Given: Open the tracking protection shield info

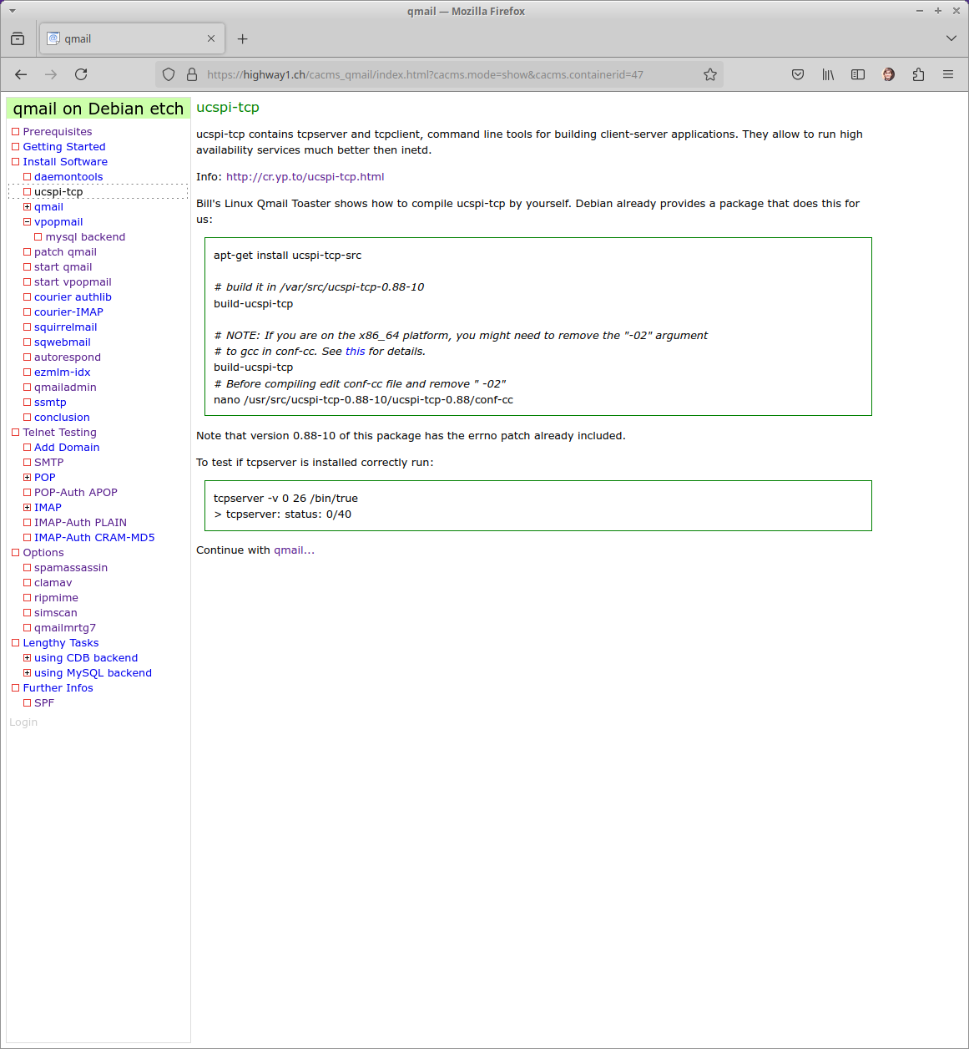Looking at the screenshot, I should click(x=169, y=74).
